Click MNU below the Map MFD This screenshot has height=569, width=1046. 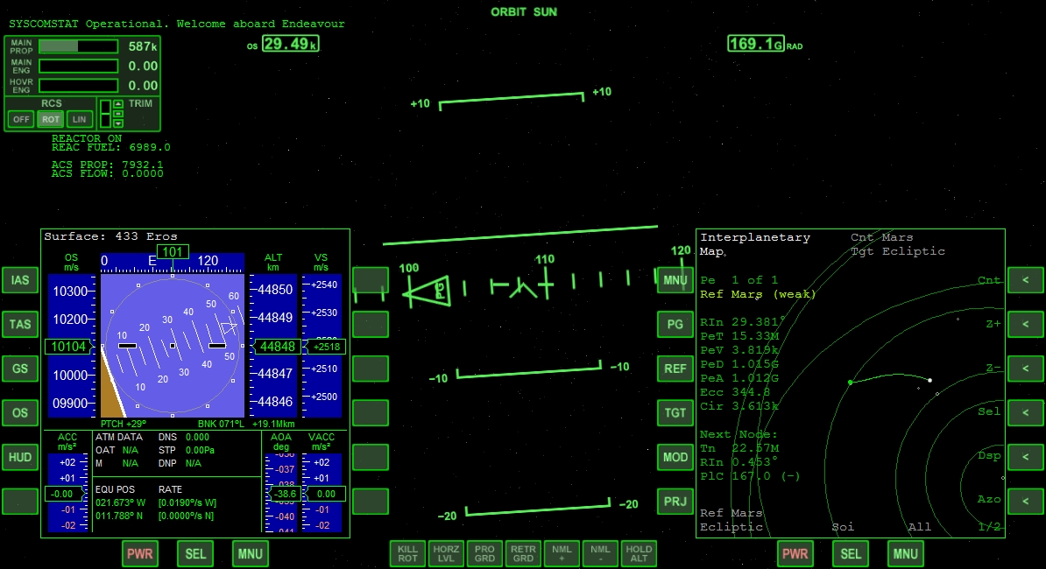(x=905, y=553)
